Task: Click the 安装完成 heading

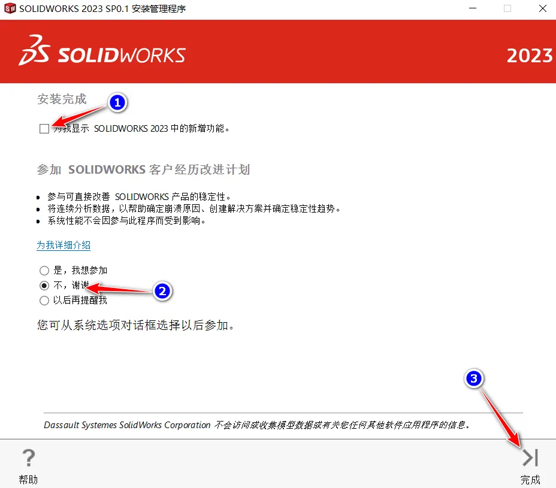Action: pyautogui.click(x=62, y=99)
